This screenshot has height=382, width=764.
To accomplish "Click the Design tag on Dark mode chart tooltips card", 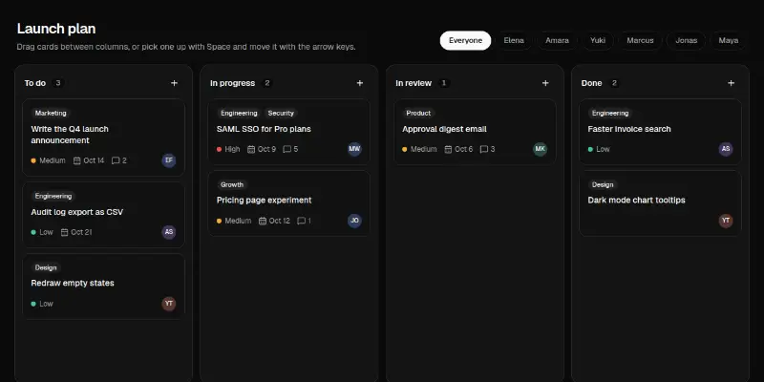I will click(x=603, y=184).
